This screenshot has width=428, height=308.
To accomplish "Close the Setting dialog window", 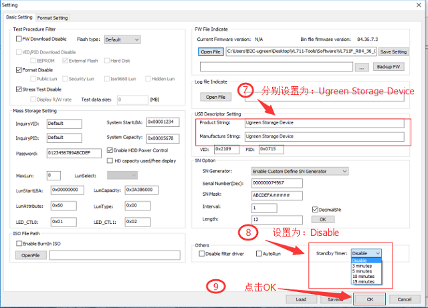I will (419, 5).
